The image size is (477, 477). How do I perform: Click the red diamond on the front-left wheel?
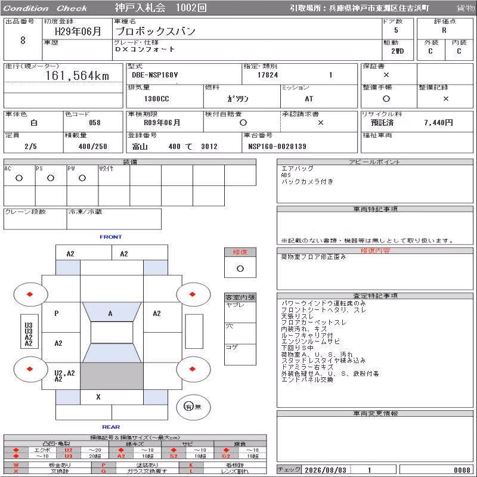(29, 294)
